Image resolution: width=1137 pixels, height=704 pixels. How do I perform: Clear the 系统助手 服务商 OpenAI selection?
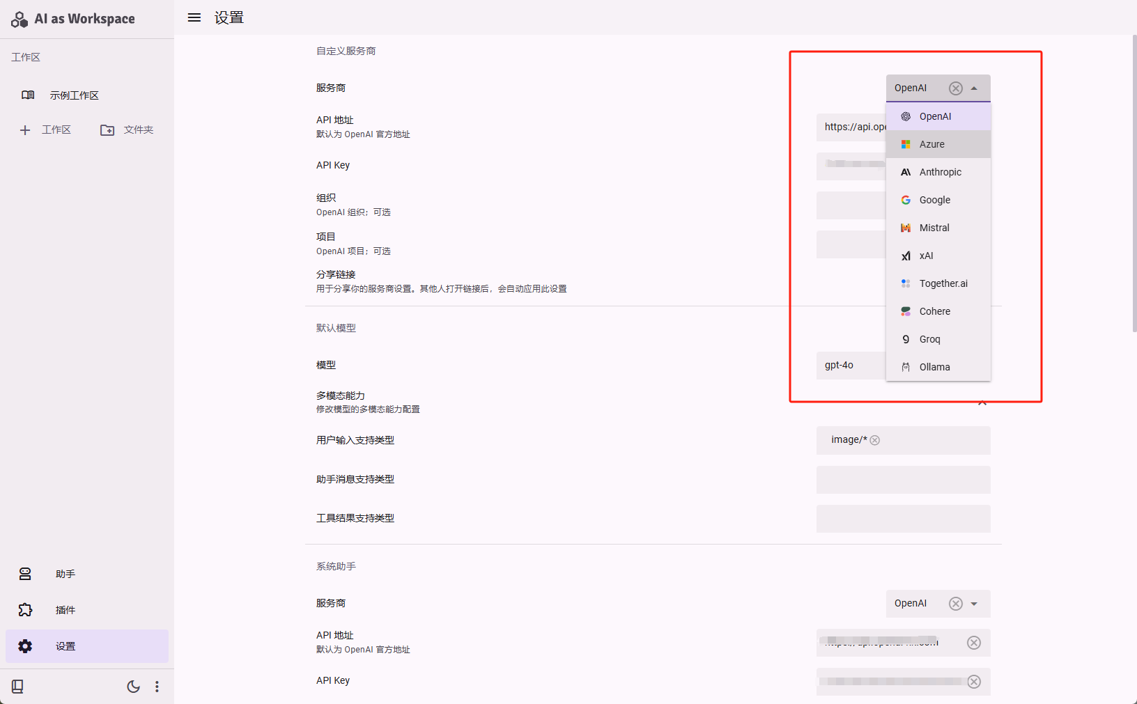pos(956,604)
